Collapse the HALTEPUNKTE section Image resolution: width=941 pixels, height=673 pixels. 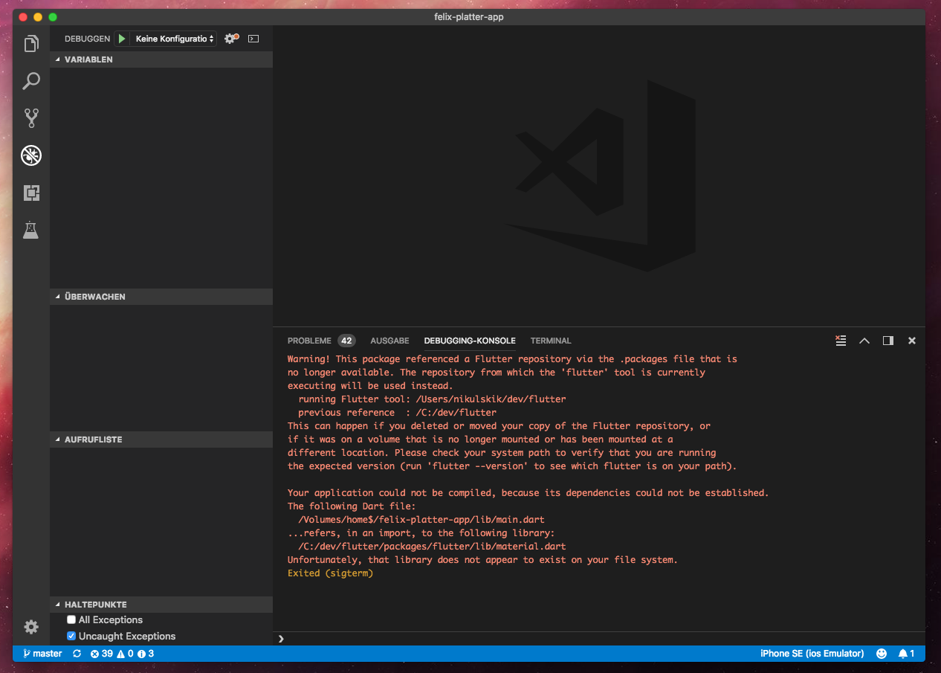tap(57, 605)
